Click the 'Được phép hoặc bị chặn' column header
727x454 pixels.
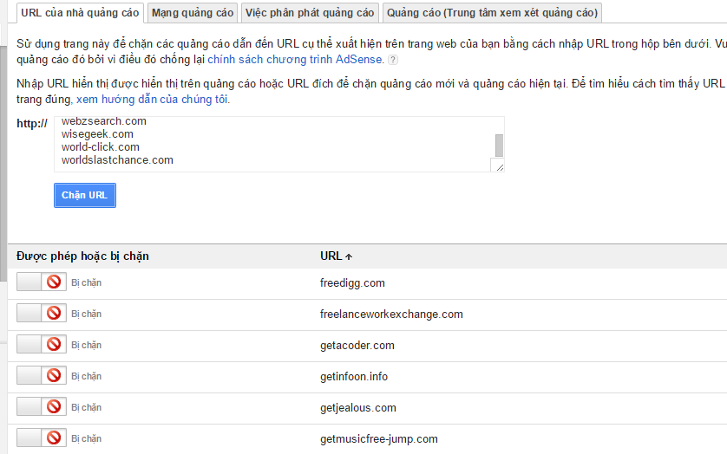point(82,256)
